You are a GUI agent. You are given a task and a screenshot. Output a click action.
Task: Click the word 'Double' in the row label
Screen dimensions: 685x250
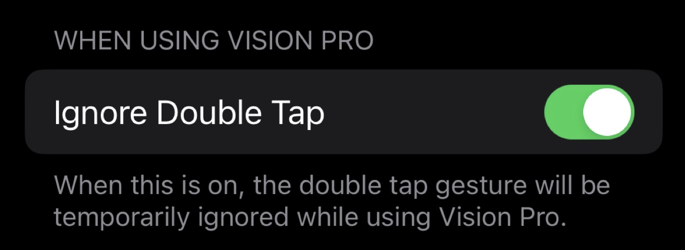pyautogui.click(x=209, y=113)
